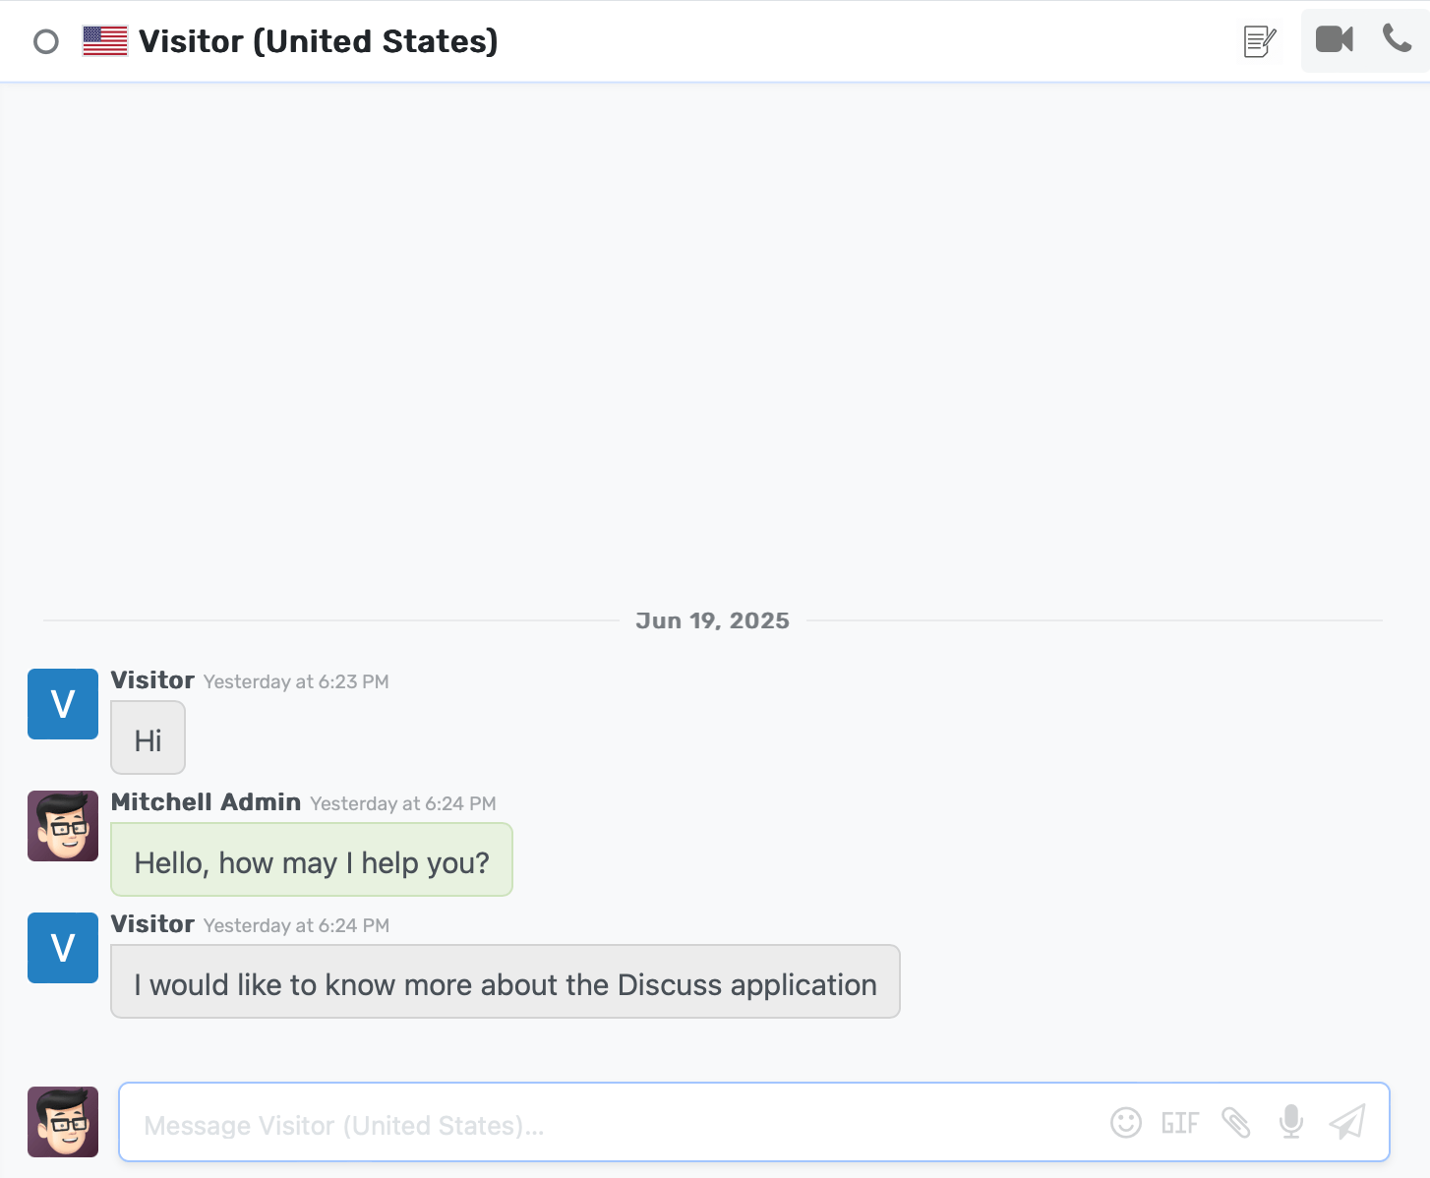Image resolution: width=1430 pixels, height=1178 pixels.
Task: Select the Hi message bubble
Action: pyautogui.click(x=148, y=737)
